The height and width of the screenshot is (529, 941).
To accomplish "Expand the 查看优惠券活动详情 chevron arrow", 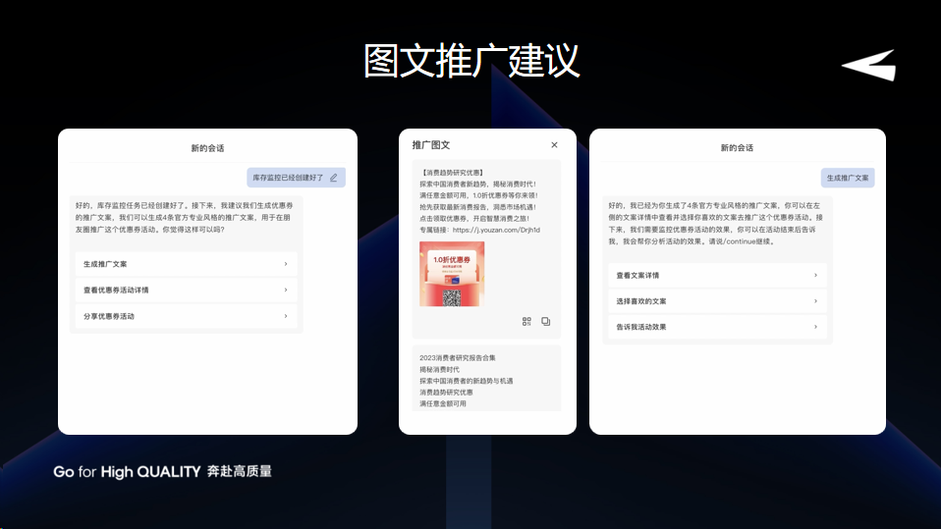I will coord(286,291).
